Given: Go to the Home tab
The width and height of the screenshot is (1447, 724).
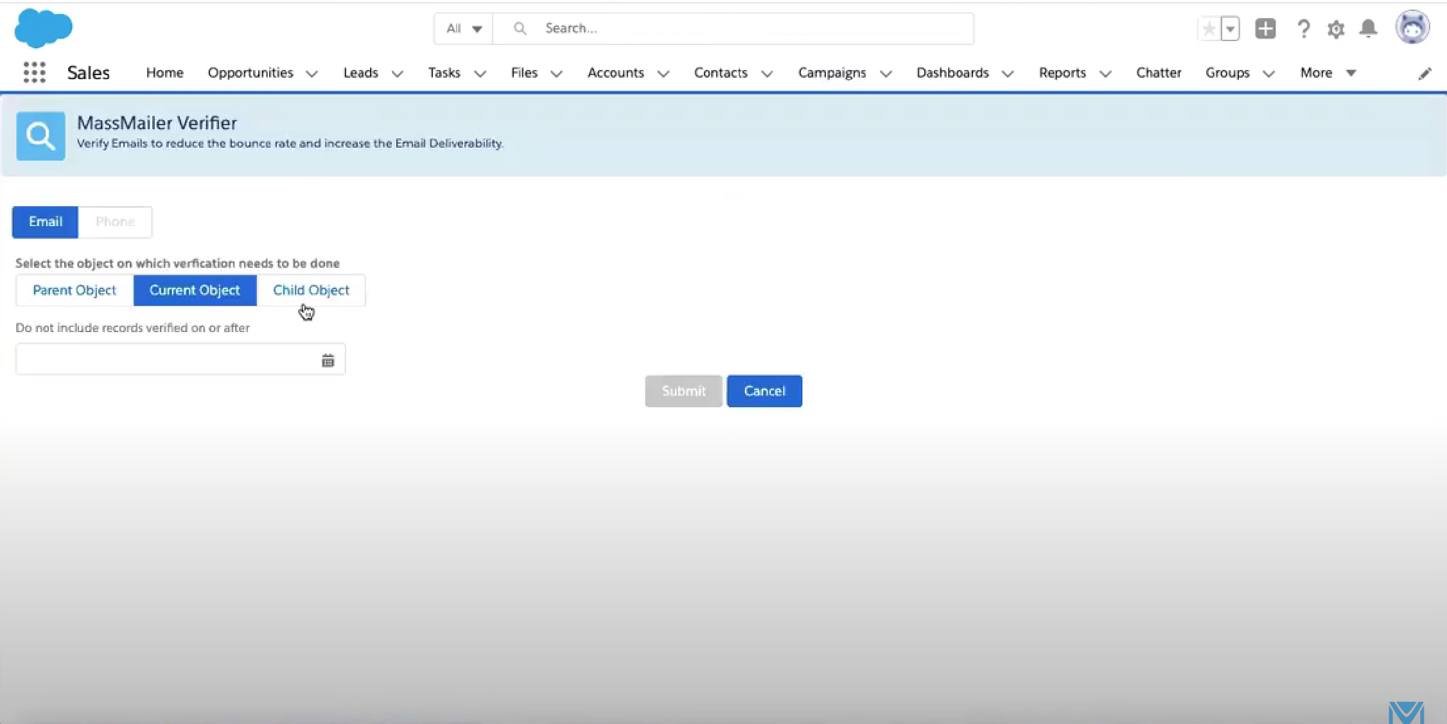Looking at the screenshot, I should [x=164, y=73].
